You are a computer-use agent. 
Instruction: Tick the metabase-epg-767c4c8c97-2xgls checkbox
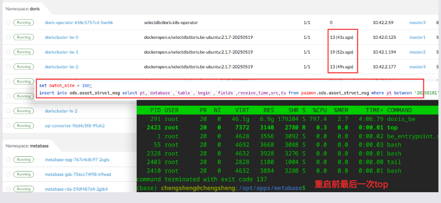[8, 159]
